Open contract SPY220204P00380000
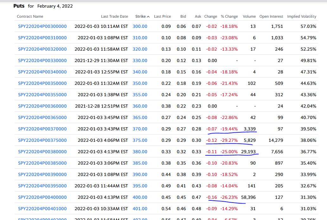 pos(42,152)
